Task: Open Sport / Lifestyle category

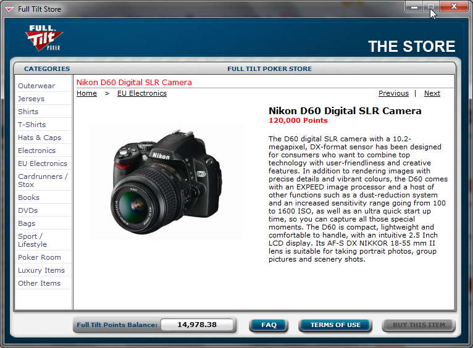Action: (x=32, y=241)
